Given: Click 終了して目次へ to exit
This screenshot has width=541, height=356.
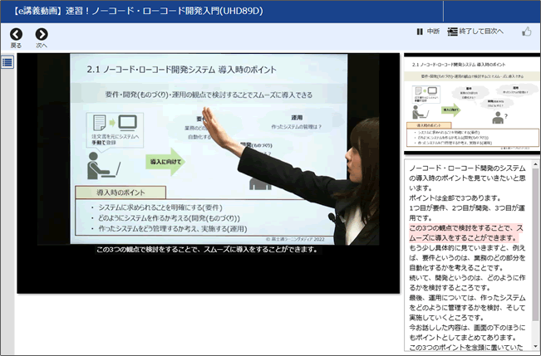Looking at the screenshot, I should 475,32.
